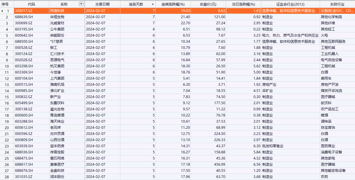
Task: Sort by the 代码 column header
Action: tap(31, 4)
